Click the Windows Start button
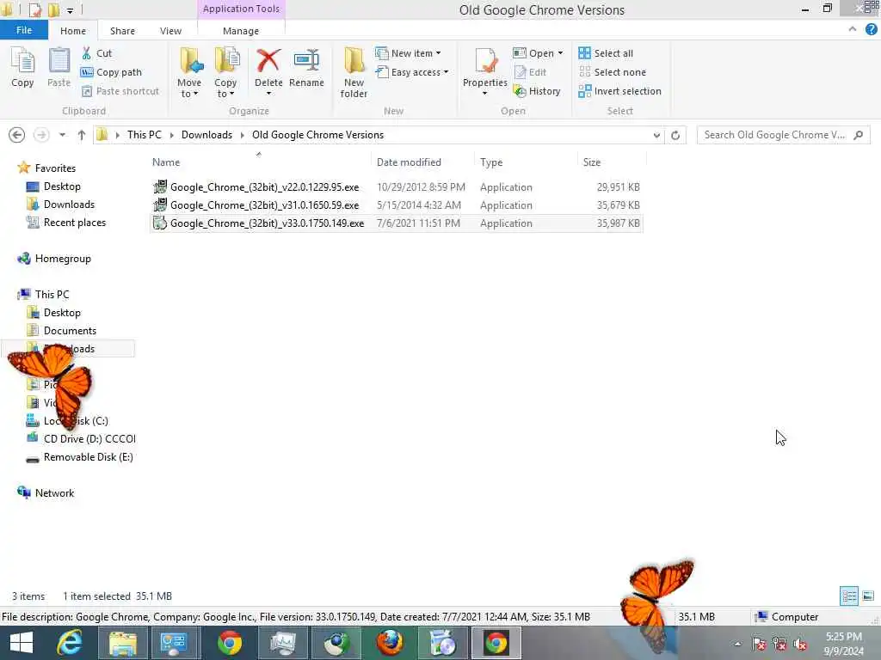This screenshot has height=660, width=881. [x=22, y=643]
